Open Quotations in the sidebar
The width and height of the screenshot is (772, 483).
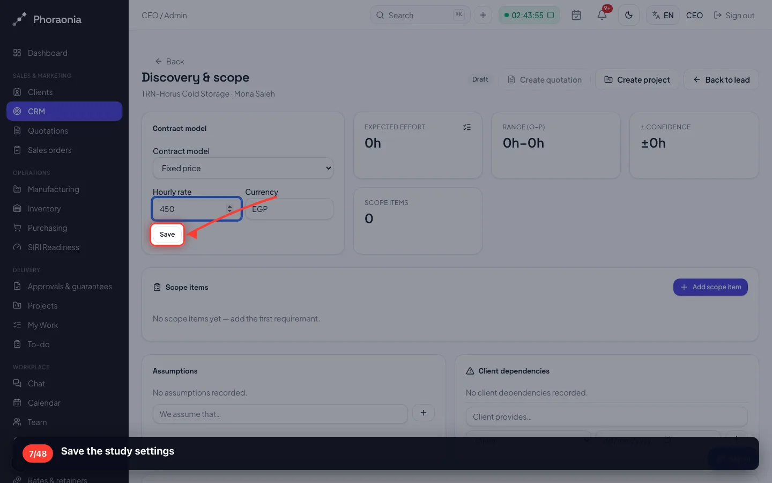click(64, 131)
